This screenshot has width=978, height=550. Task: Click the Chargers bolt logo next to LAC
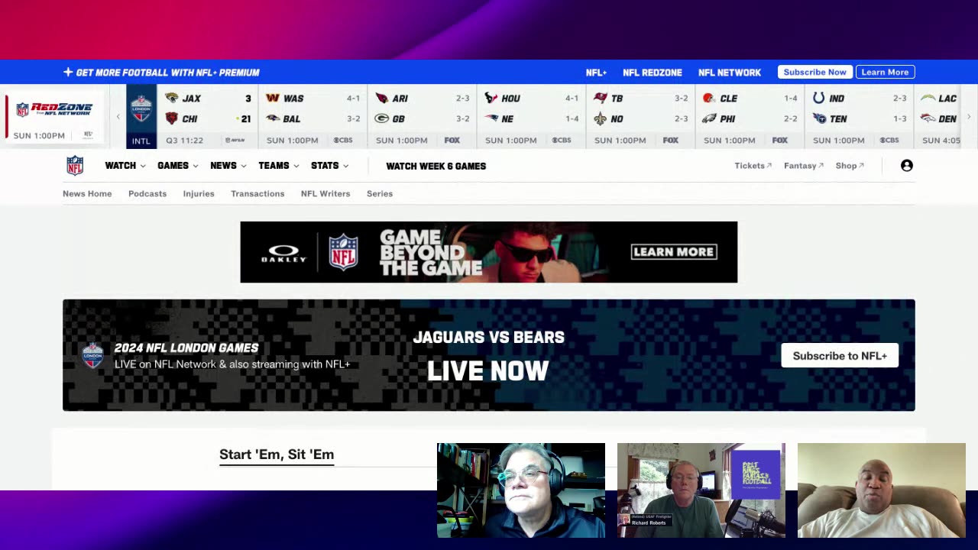click(928, 98)
